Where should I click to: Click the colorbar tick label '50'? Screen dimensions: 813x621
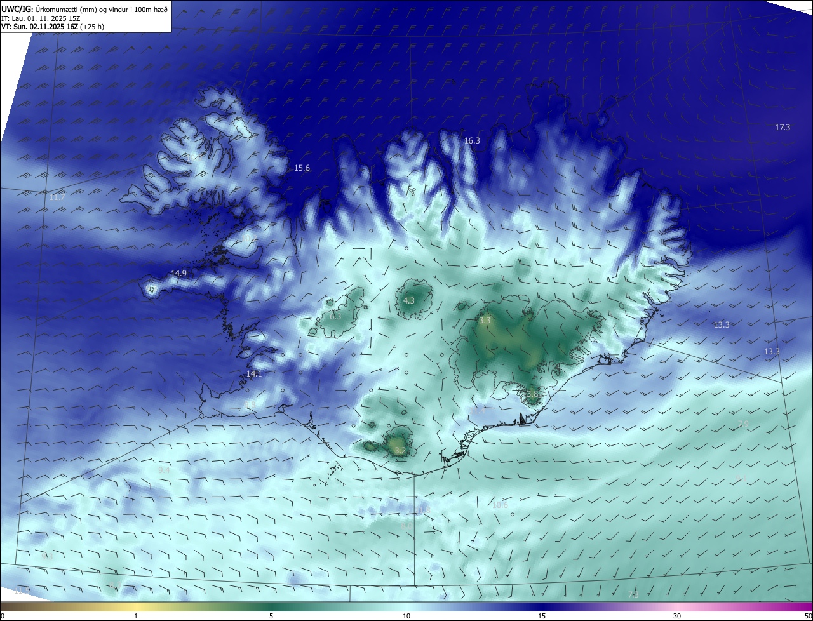pos(808,617)
